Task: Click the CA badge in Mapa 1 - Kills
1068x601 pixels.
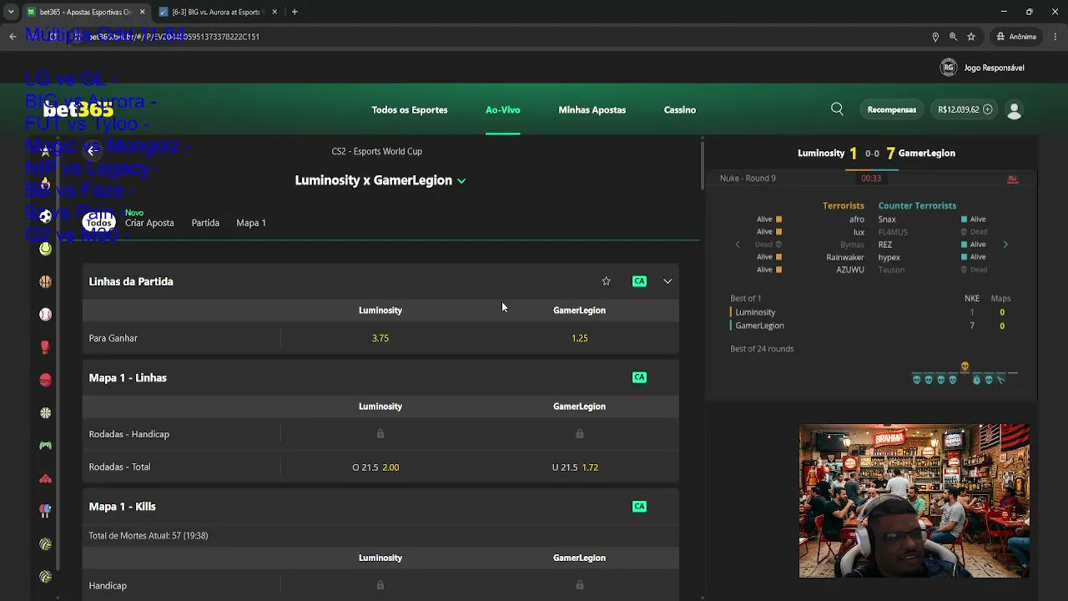Action: (x=639, y=506)
